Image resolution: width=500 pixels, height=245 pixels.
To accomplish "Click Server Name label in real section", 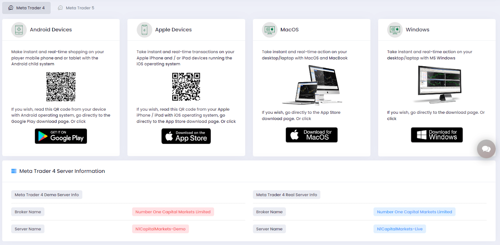I will [269, 229].
